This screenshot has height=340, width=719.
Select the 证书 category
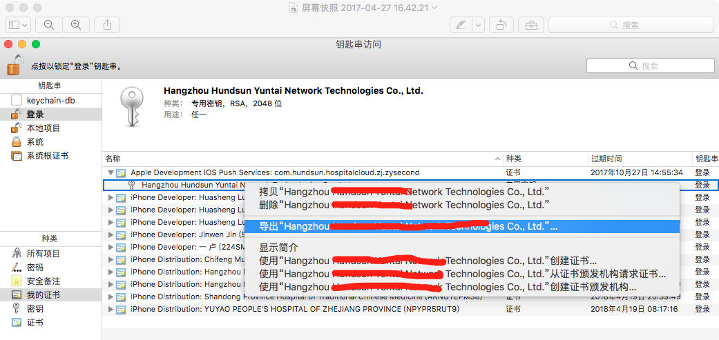tap(50, 322)
